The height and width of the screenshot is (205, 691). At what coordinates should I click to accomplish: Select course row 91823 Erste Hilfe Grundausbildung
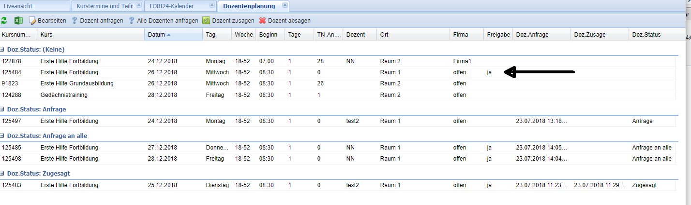[76, 83]
